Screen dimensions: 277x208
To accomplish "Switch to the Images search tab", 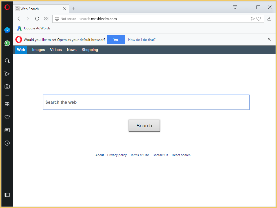I will click(x=38, y=50).
